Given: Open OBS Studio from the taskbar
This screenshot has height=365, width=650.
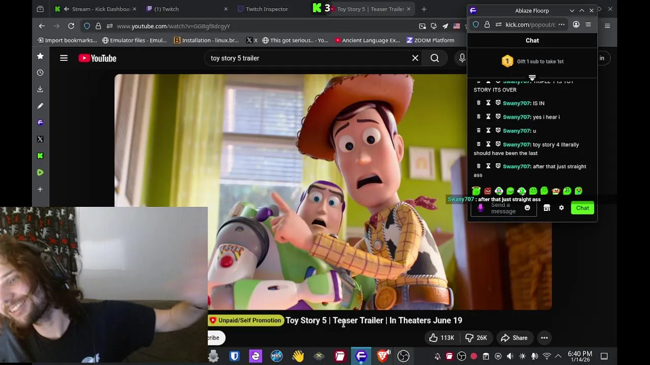Looking at the screenshot, I should [403, 356].
